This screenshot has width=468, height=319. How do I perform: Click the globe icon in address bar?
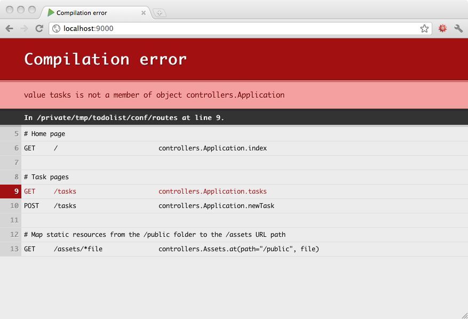[x=56, y=29]
